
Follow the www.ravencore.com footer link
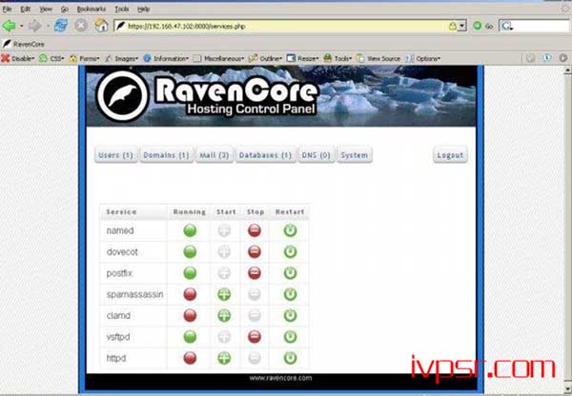[280, 378]
